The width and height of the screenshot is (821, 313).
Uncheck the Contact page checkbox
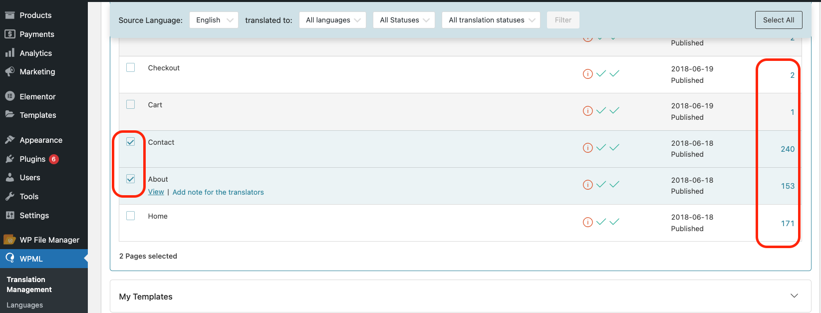[131, 142]
